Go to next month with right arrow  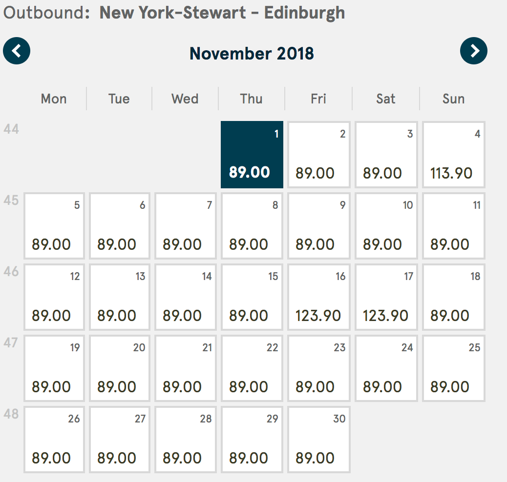(474, 51)
